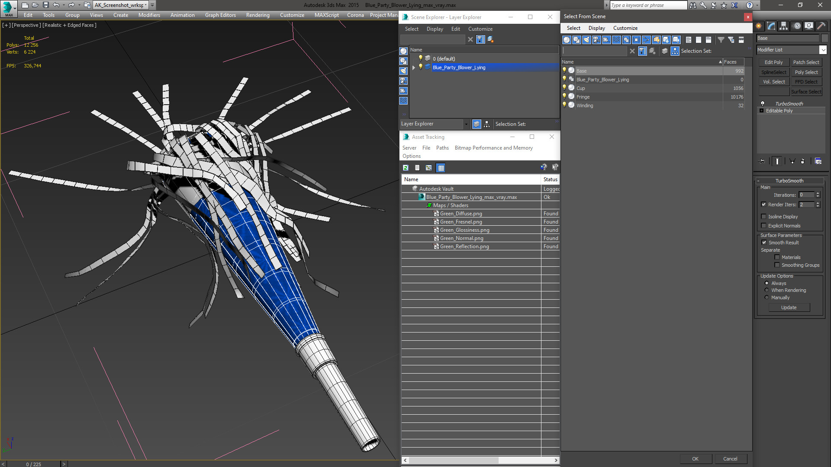Click Pin Stack icon below modifier stack
Image resolution: width=831 pixels, height=467 pixels.
[762, 161]
